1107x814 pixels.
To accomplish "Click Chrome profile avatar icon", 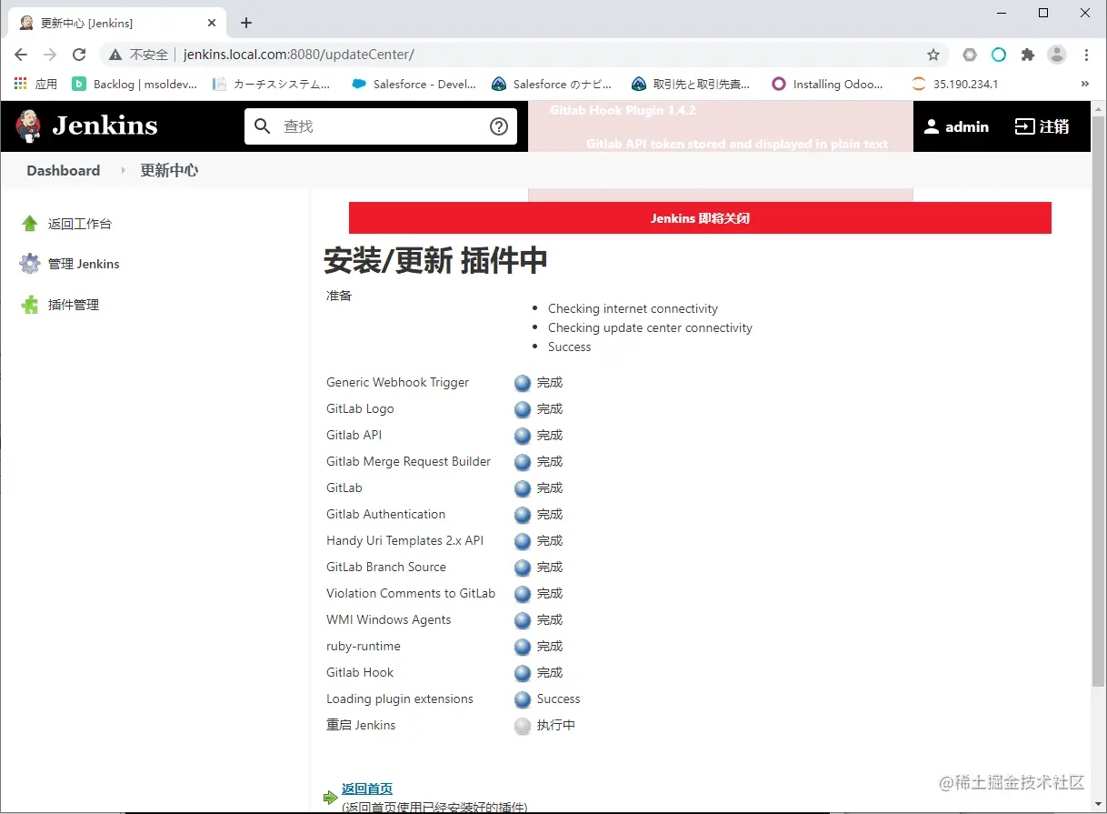I will [1057, 55].
